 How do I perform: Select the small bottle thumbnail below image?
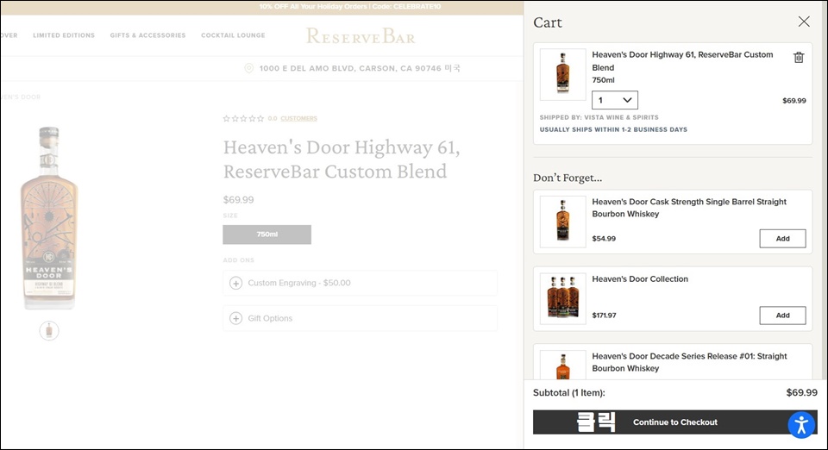click(49, 331)
